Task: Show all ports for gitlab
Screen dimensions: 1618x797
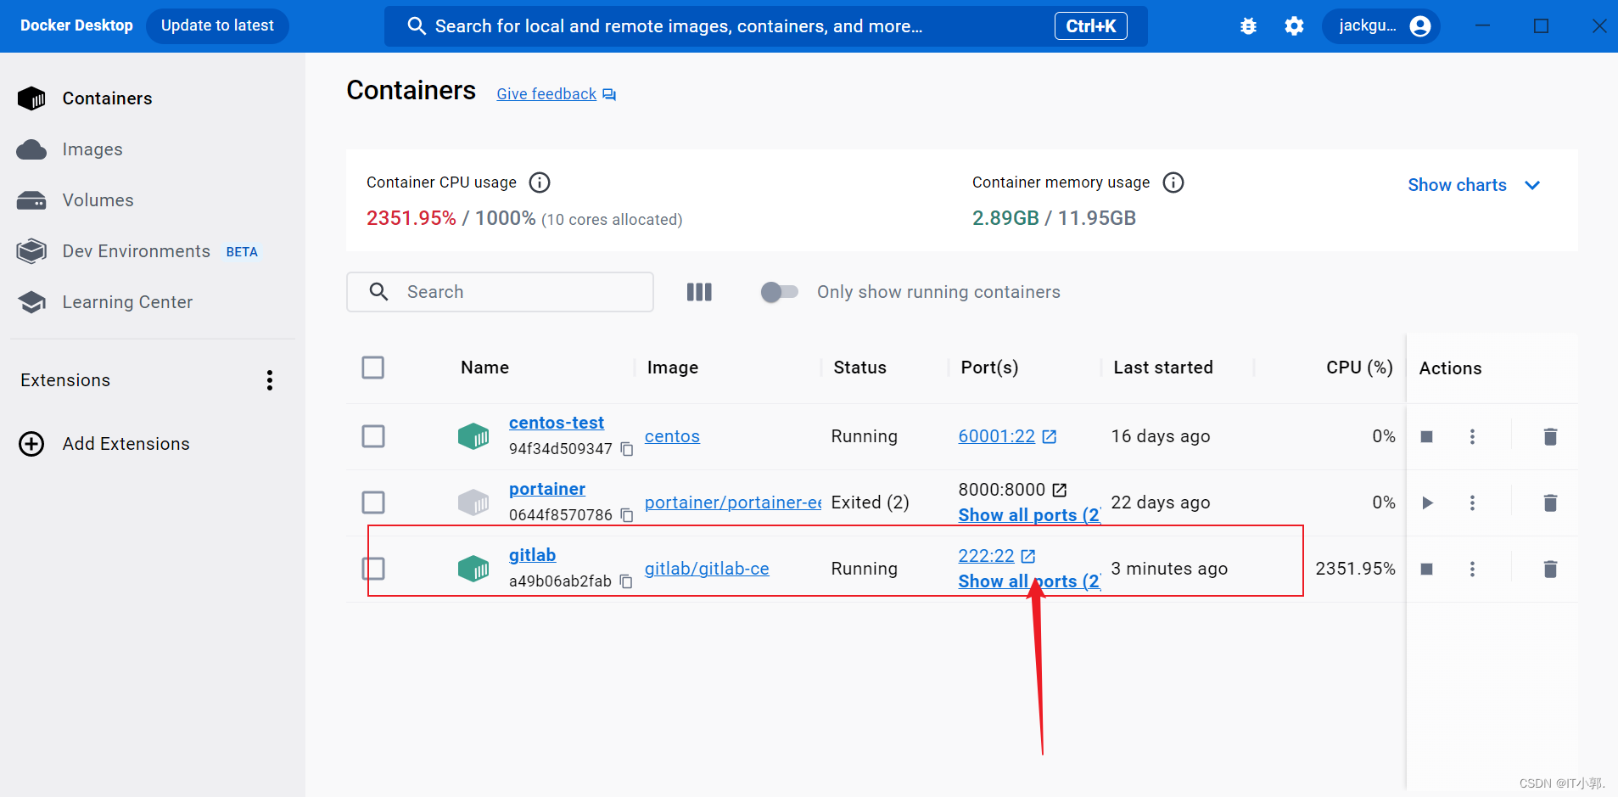Action: click(1029, 581)
